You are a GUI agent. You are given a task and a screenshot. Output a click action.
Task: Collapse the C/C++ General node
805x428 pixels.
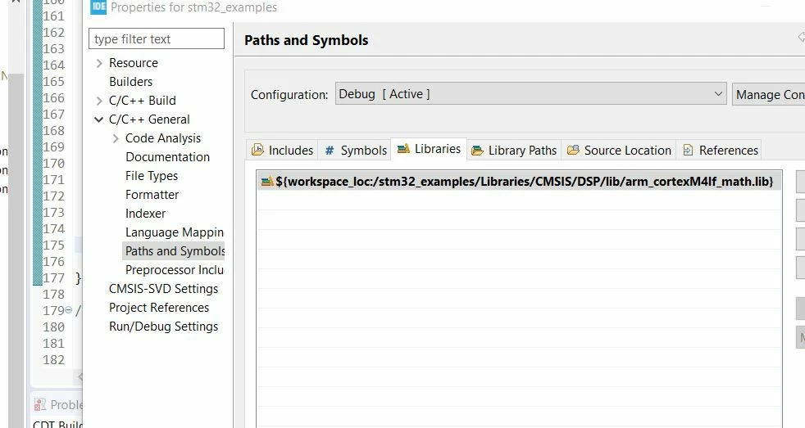[98, 119]
